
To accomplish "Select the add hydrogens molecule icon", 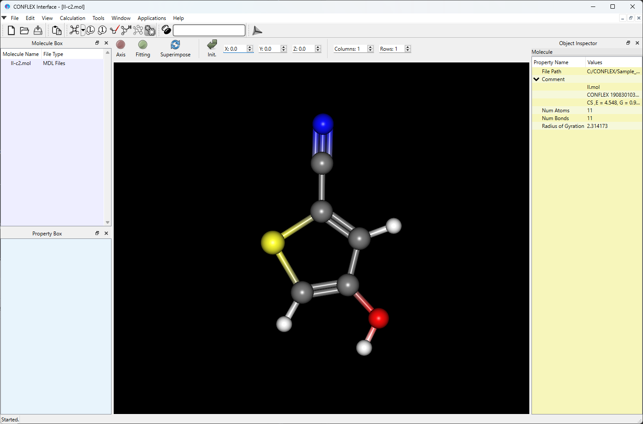I will click(126, 30).
